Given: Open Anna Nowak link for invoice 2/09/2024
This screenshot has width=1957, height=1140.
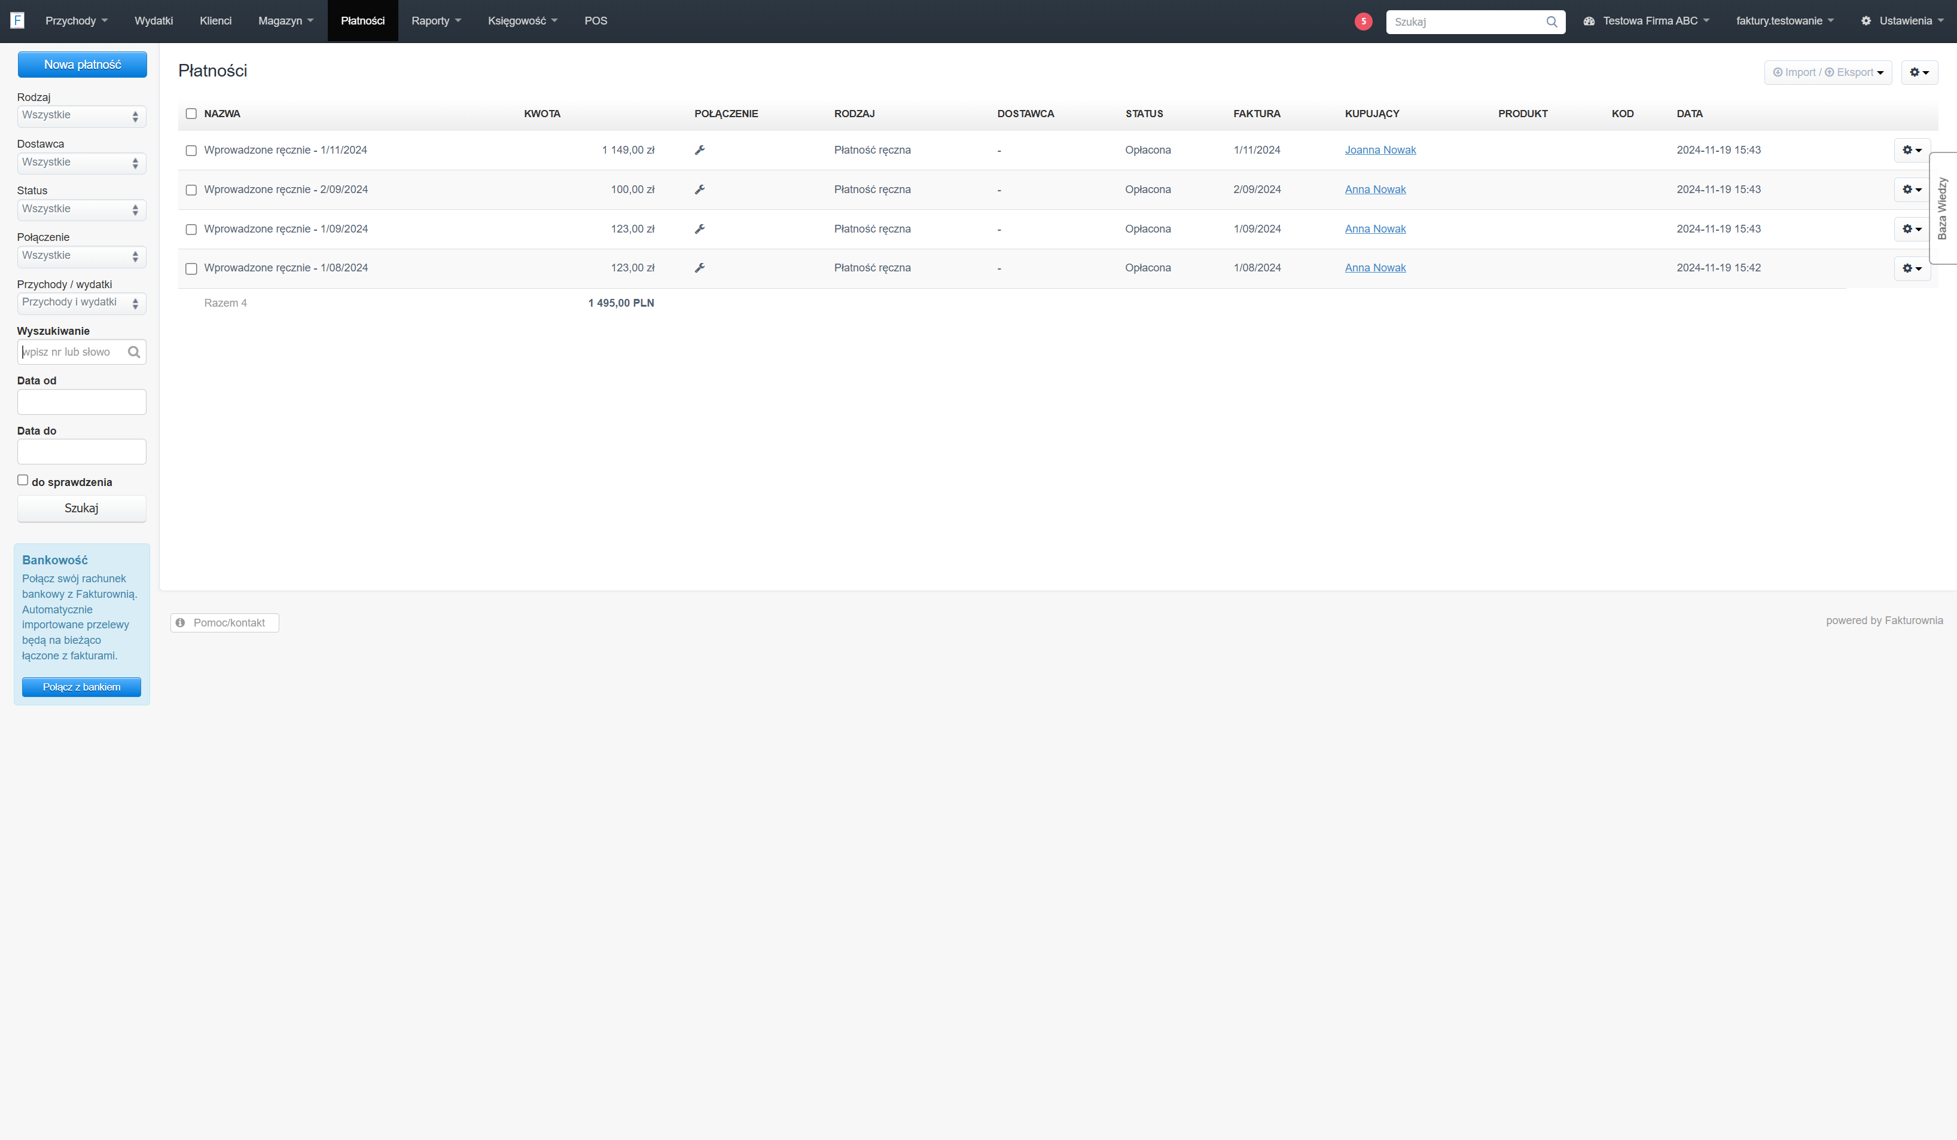Looking at the screenshot, I should click(x=1375, y=190).
